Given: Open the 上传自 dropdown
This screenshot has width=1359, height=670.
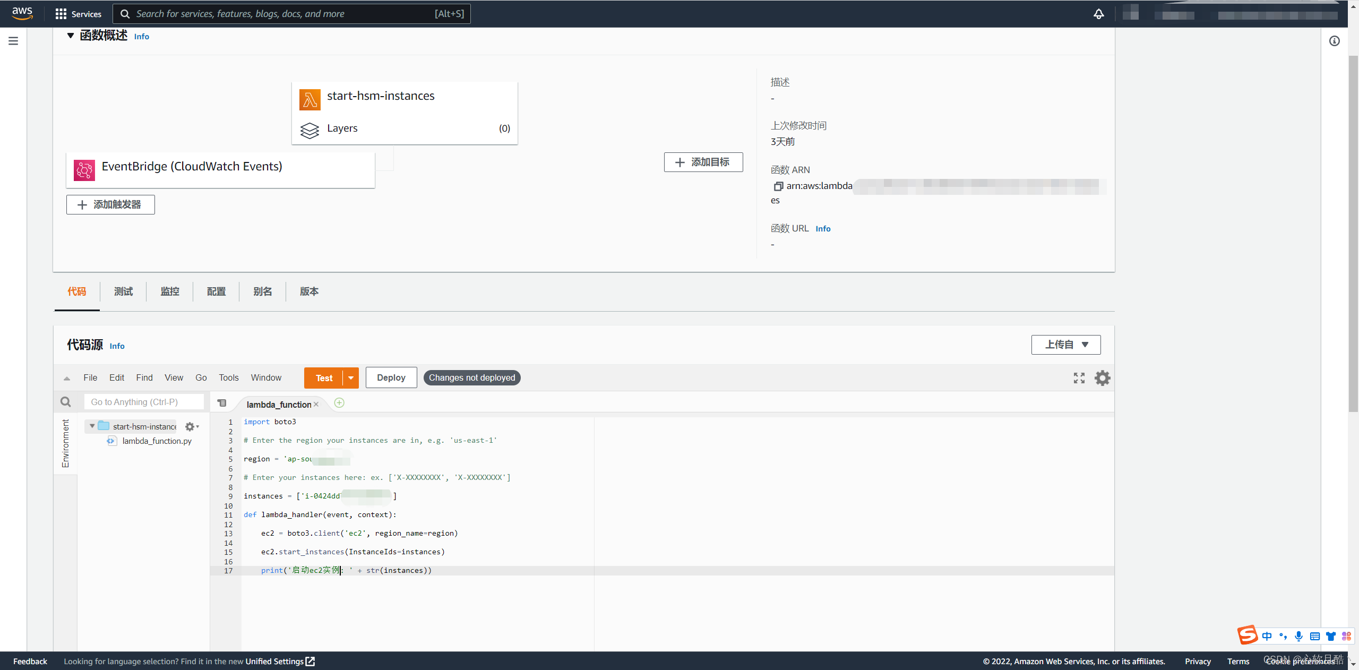Looking at the screenshot, I should tap(1065, 345).
